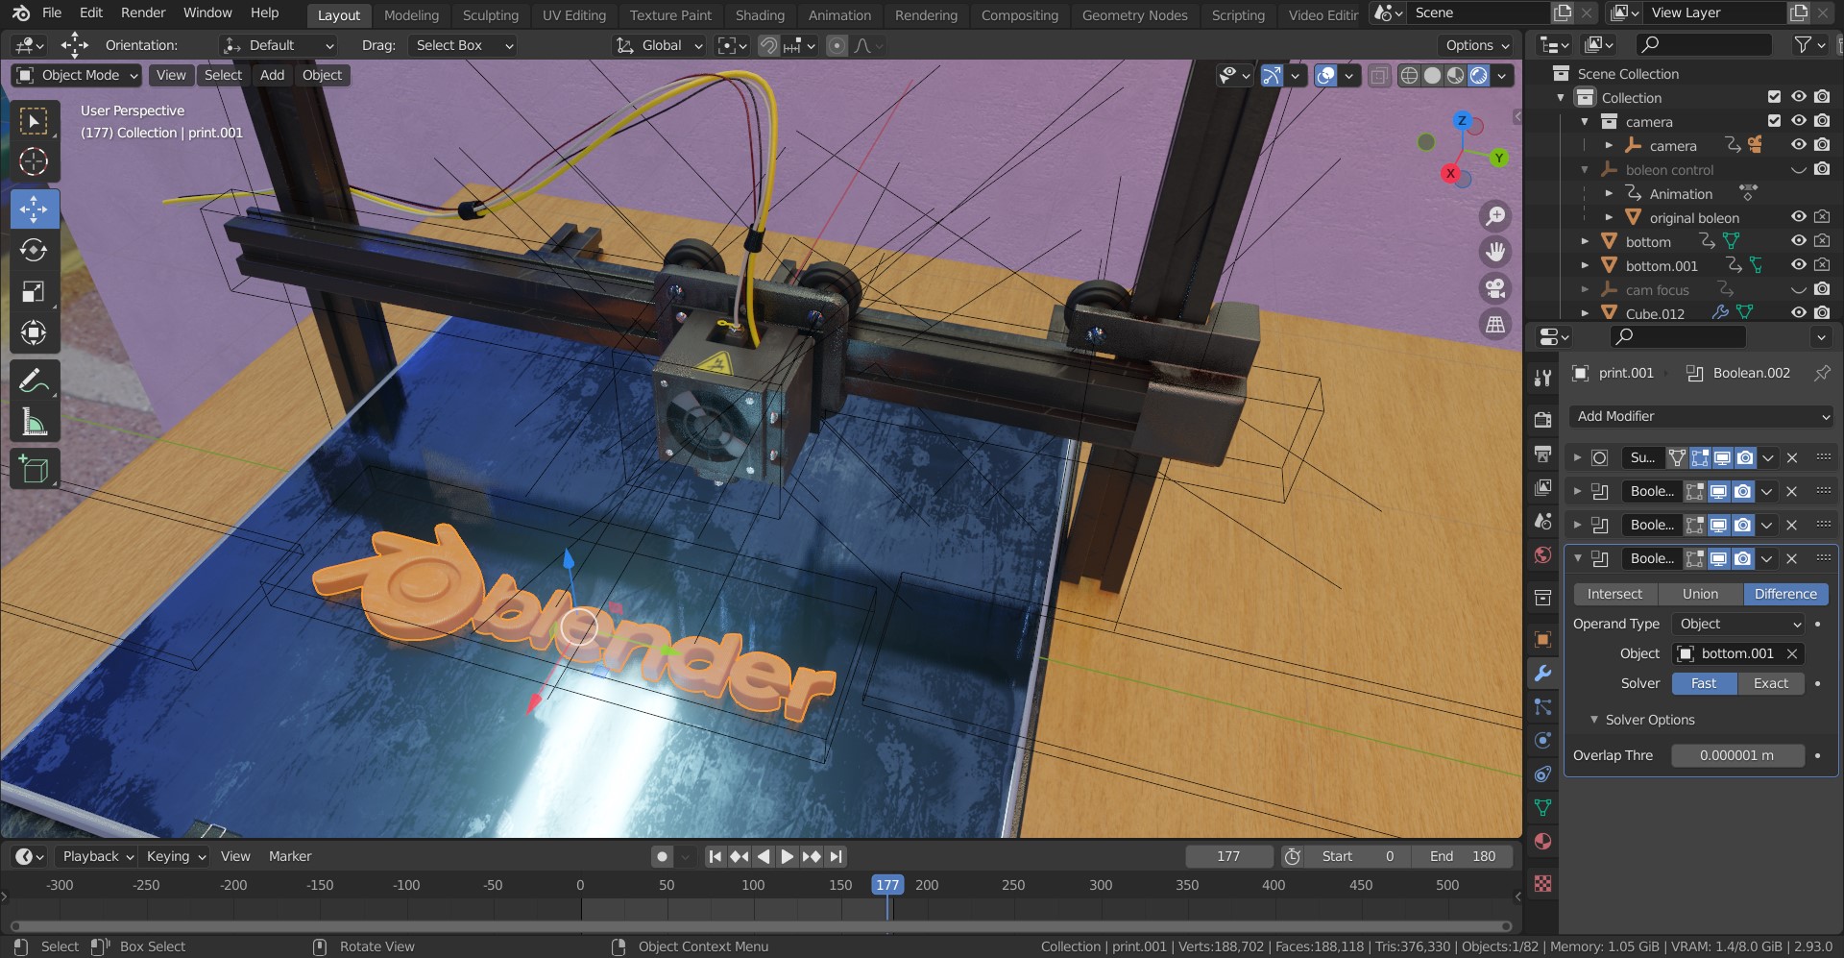Pick the Annotate tool
The image size is (1844, 958).
point(34,379)
